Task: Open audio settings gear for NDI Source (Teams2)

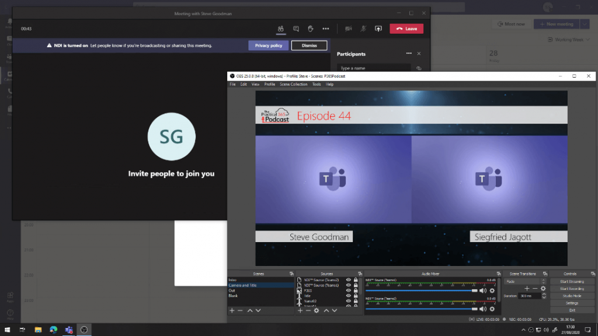Action: pyautogui.click(x=492, y=309)
